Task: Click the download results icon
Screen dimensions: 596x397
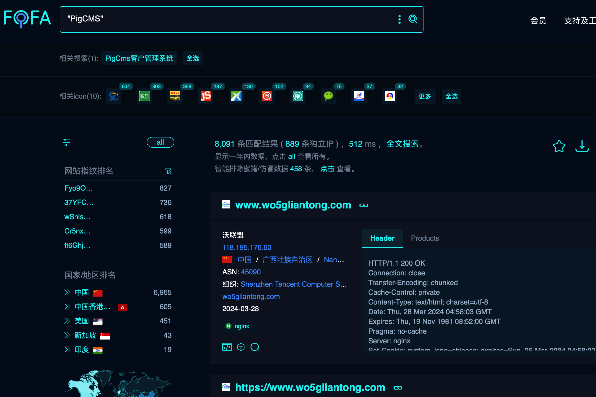Action: pyautogui.click(x=582, y=146)
